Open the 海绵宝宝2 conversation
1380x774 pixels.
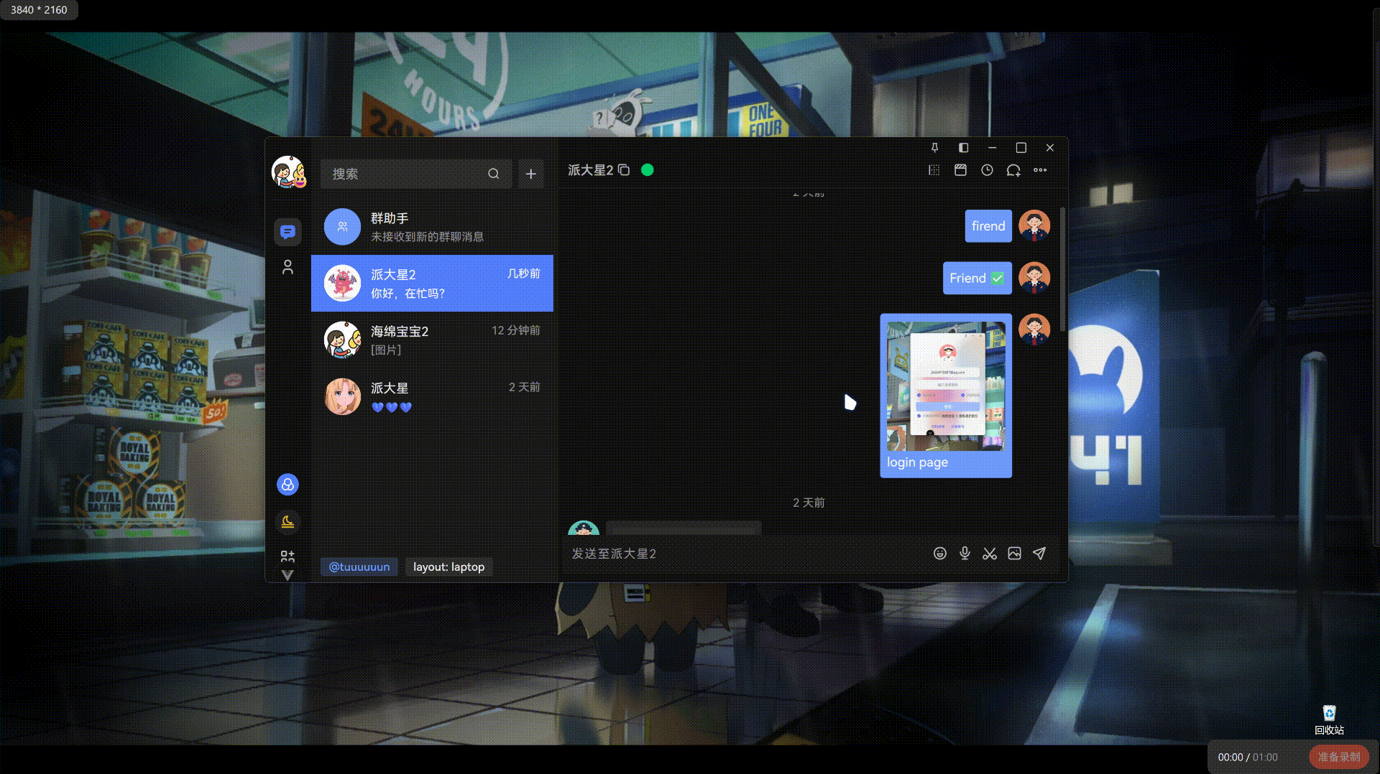432,340
